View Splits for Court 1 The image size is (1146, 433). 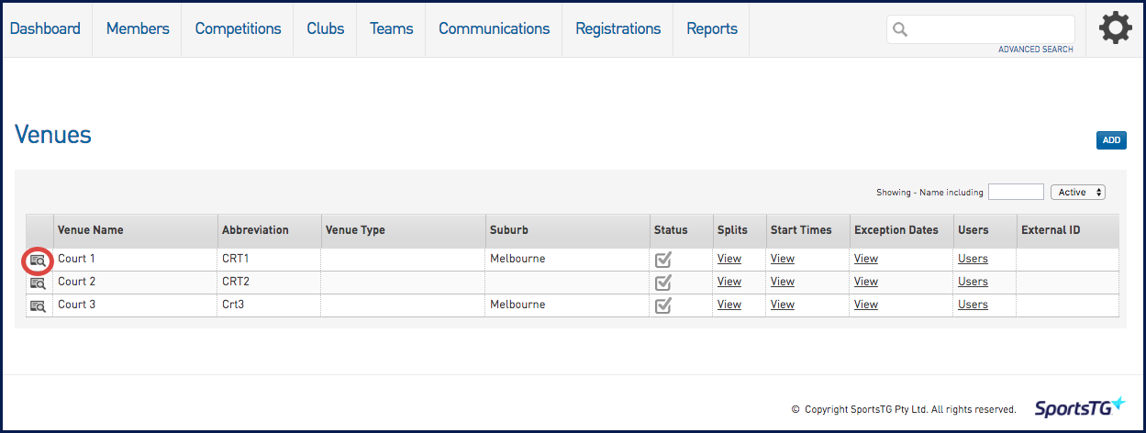pos(729,259)
